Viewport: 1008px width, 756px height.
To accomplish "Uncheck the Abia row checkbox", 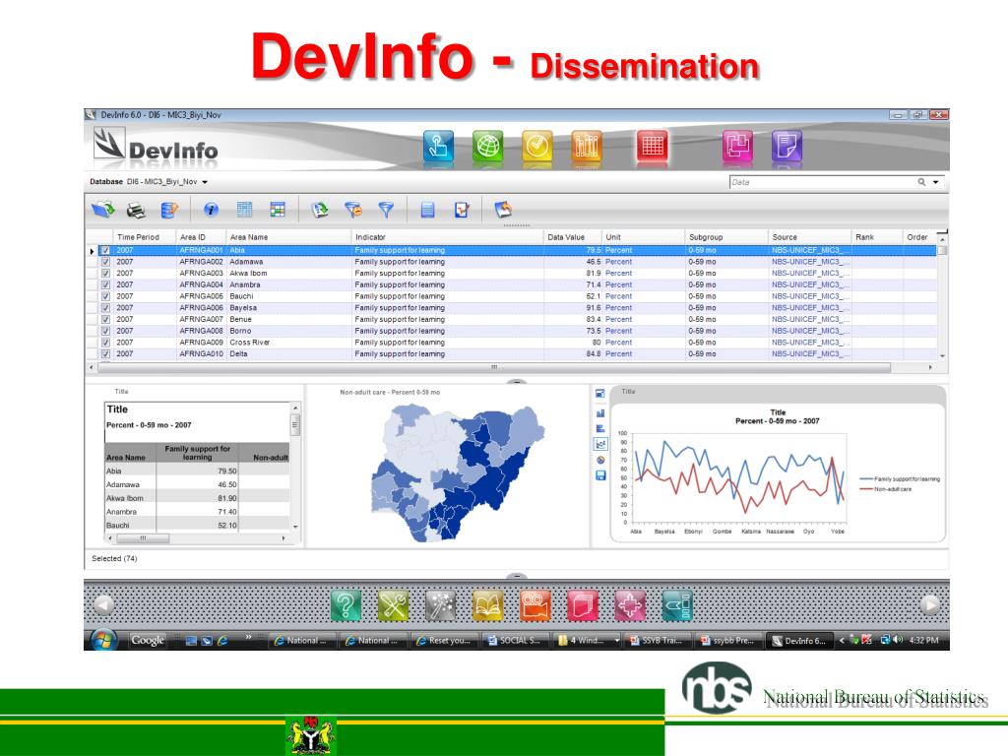I will click(105, 251).
